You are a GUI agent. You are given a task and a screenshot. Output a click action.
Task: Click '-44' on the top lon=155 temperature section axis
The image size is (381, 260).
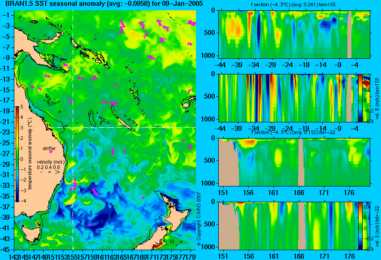click(x=221, y=65)
